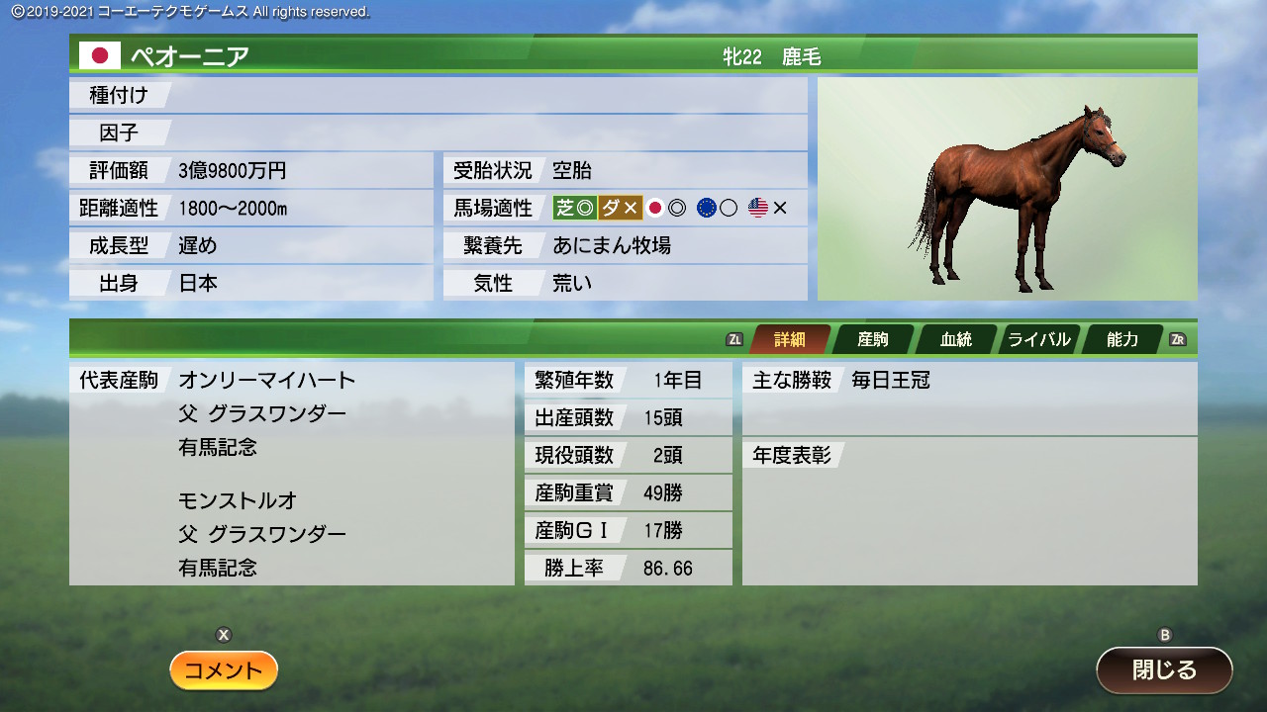Select the ZL shoulder button icon

pyautogui.click(x=734, y=339)
